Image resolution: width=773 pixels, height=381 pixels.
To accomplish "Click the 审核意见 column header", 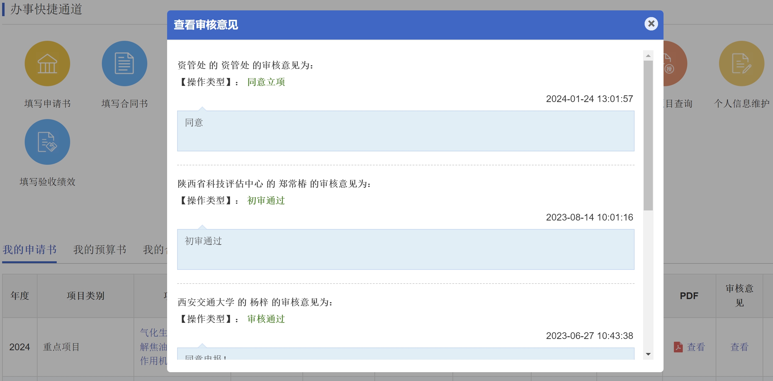I will coord(739,296).
